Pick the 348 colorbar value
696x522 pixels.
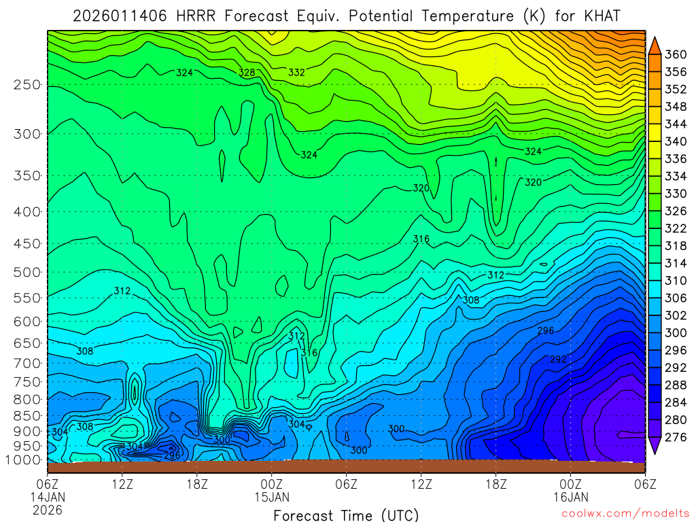675,107
